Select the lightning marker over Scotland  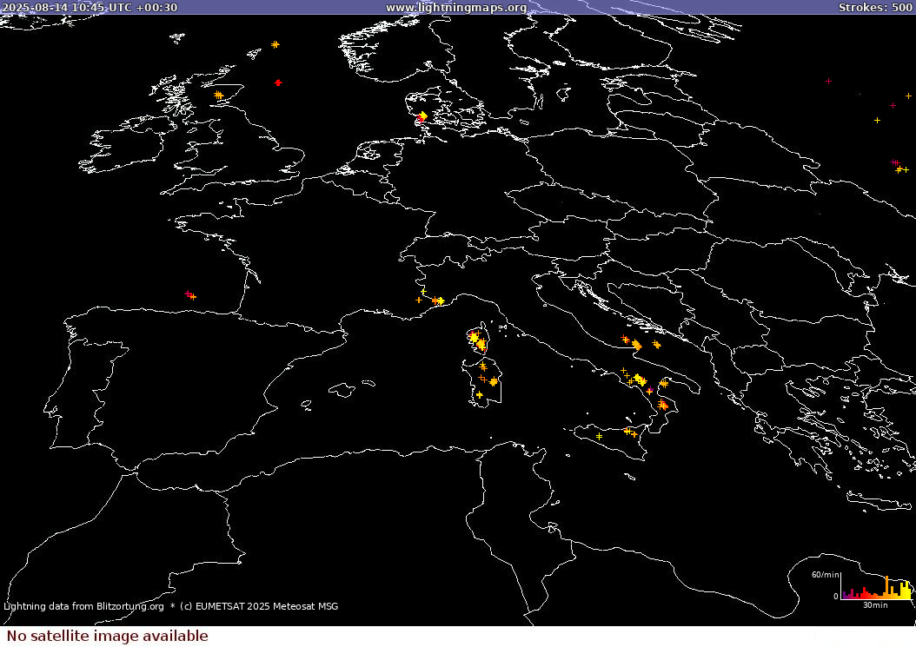pyautogui.click(x=218, y=95)
